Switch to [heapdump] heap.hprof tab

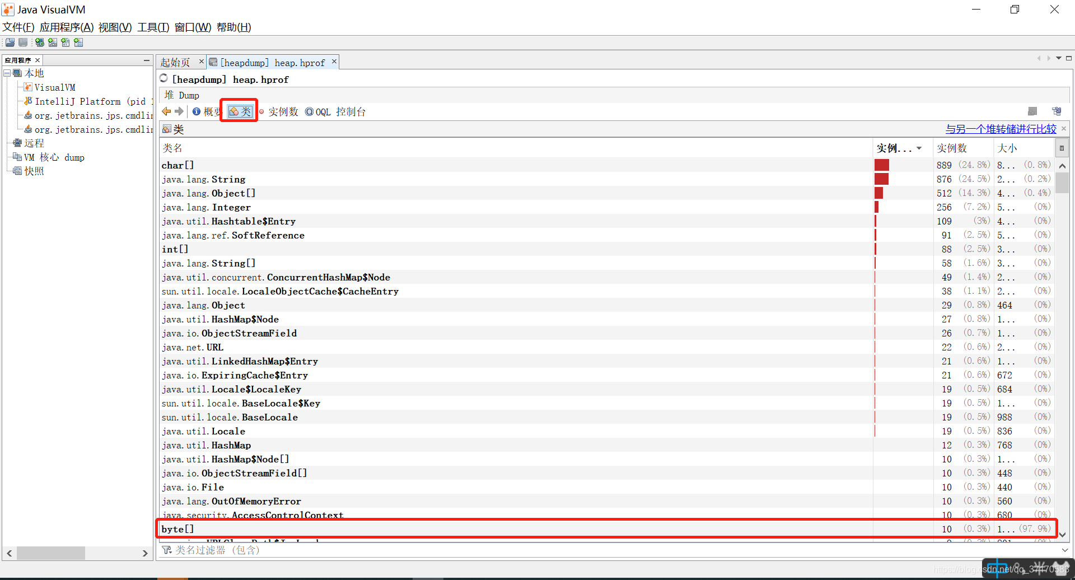click(272, 63)
